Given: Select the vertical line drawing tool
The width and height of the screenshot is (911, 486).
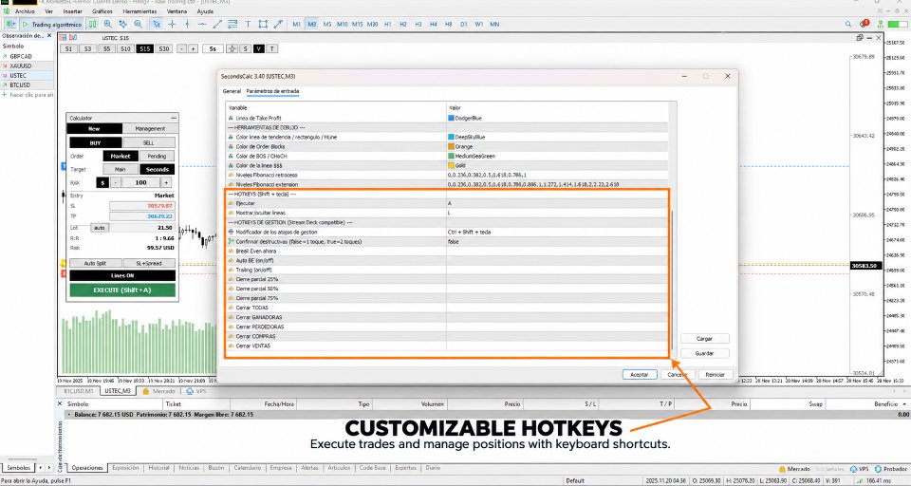Looking at the screenshot, I should point(187,25).
